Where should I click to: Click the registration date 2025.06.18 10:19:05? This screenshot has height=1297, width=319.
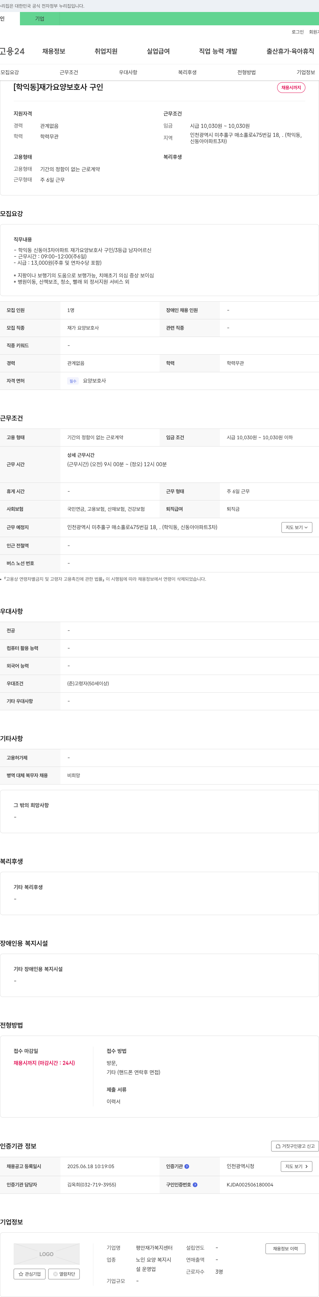point(90,1166)
